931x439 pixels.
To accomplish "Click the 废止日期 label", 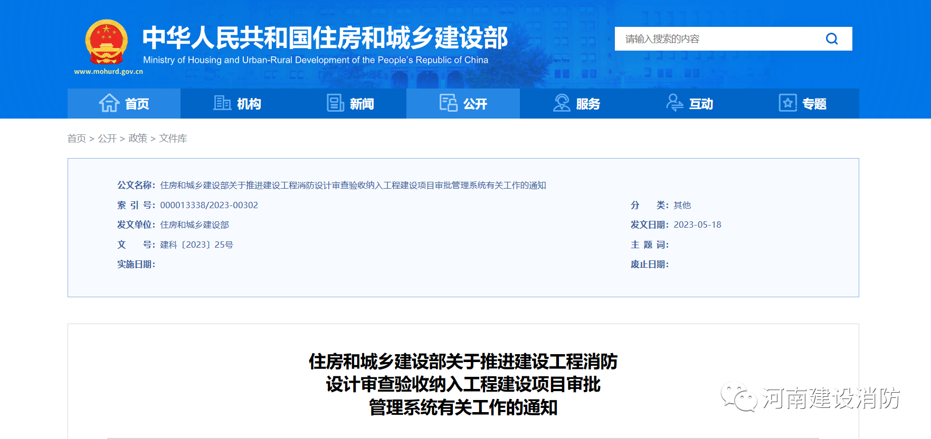I will (x=650, y=264).
